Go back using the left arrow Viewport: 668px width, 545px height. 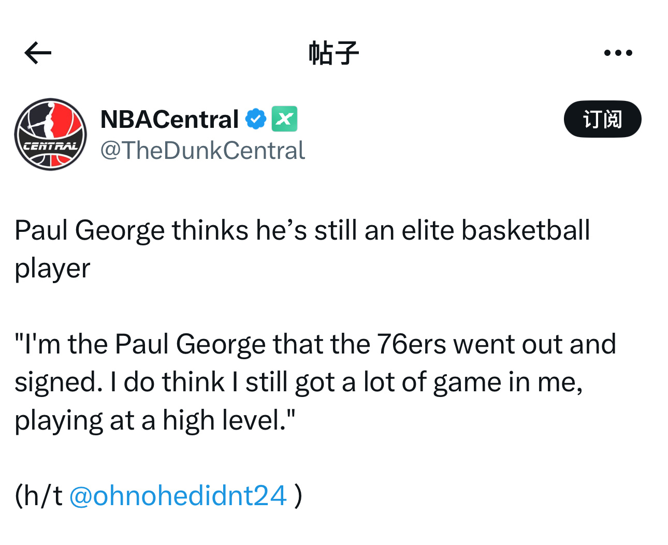click(38, 53)
